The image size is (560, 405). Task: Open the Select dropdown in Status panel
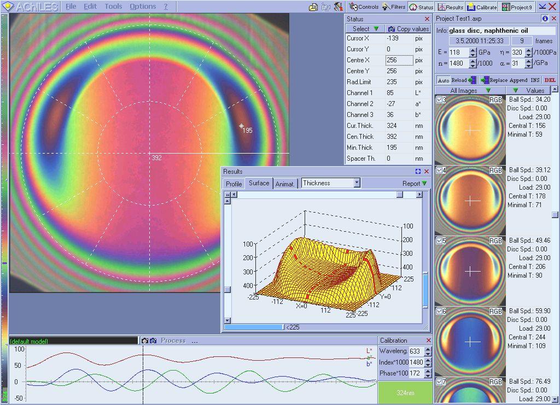[365, 29]
